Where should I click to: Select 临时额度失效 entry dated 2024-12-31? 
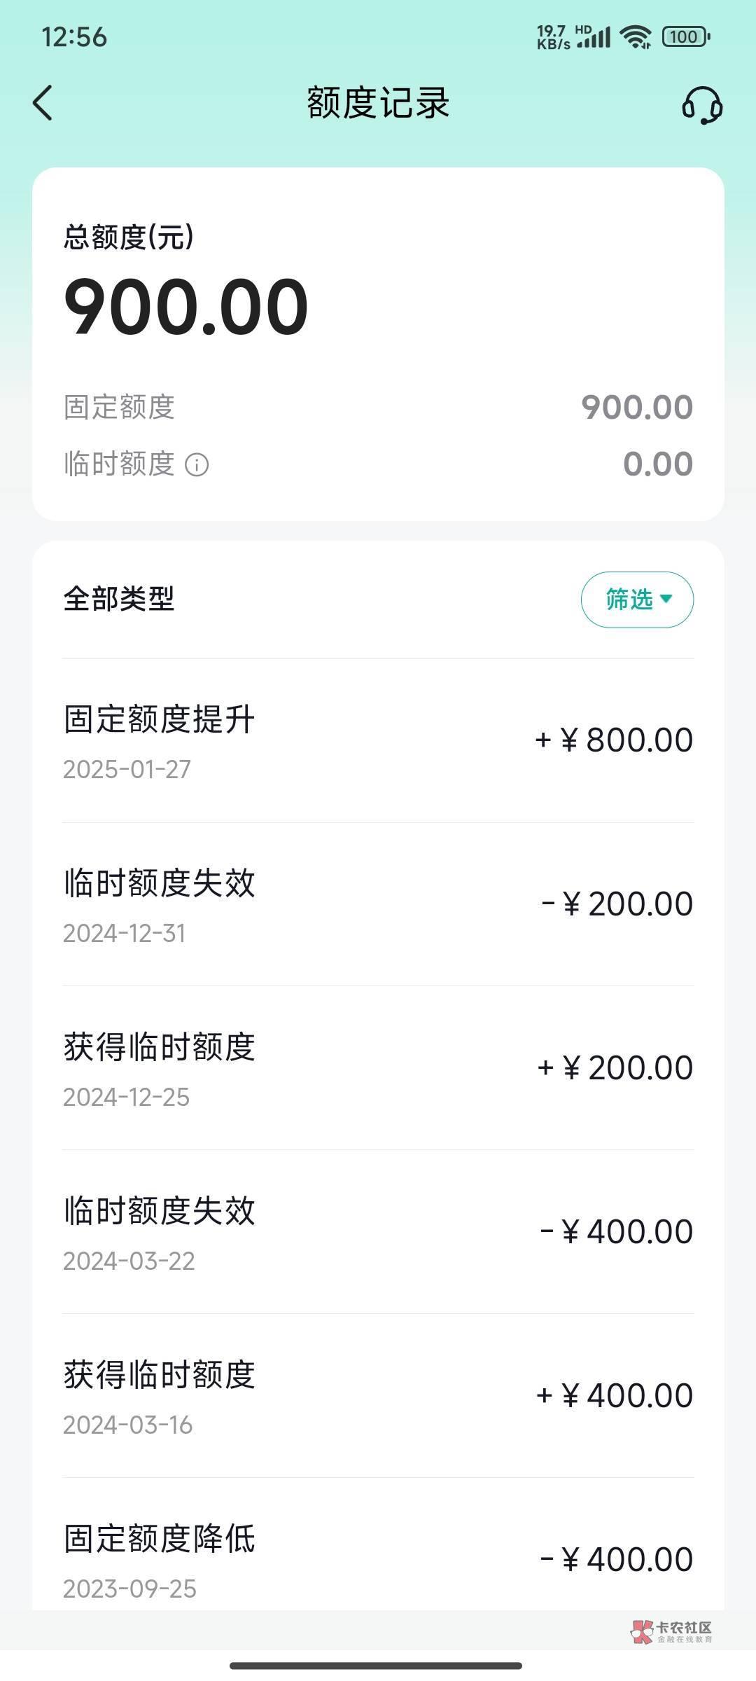(378, 905)
